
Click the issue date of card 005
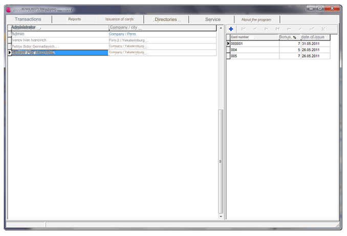click(316, 56)
